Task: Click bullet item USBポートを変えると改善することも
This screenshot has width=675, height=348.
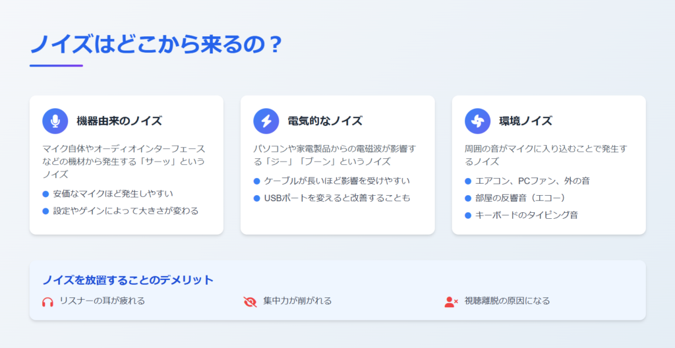Action: click(332, 198)
